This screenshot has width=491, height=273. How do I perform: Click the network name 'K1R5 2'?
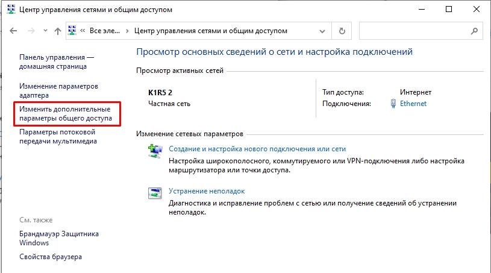[160, 93]
